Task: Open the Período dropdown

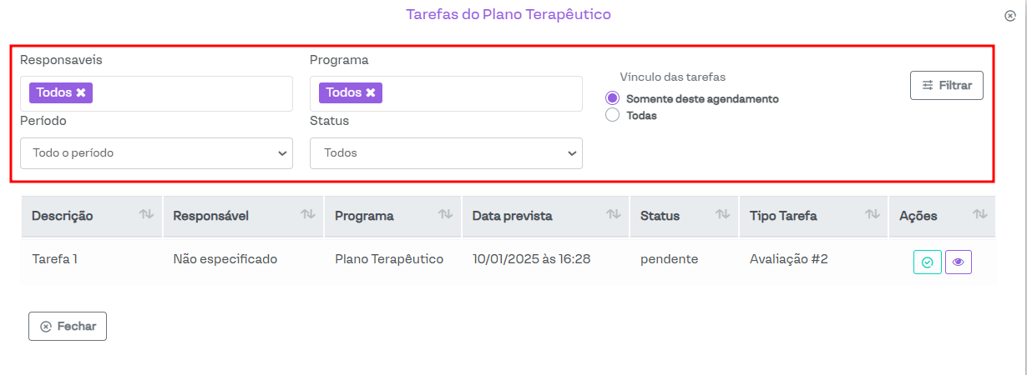Action: (x=156, y=153)
